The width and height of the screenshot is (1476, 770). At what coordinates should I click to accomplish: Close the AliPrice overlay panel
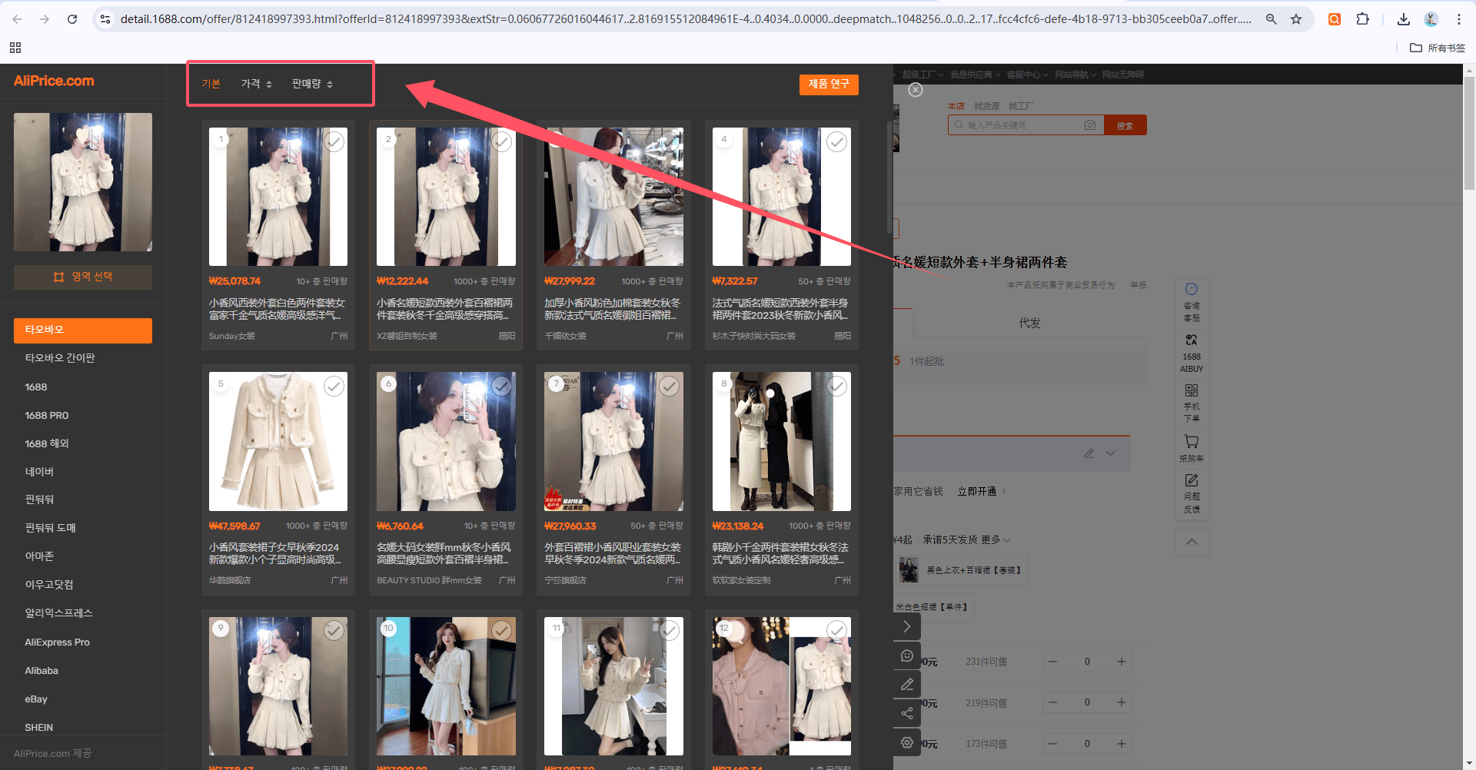pyautogui.click(x=916, y=90)
